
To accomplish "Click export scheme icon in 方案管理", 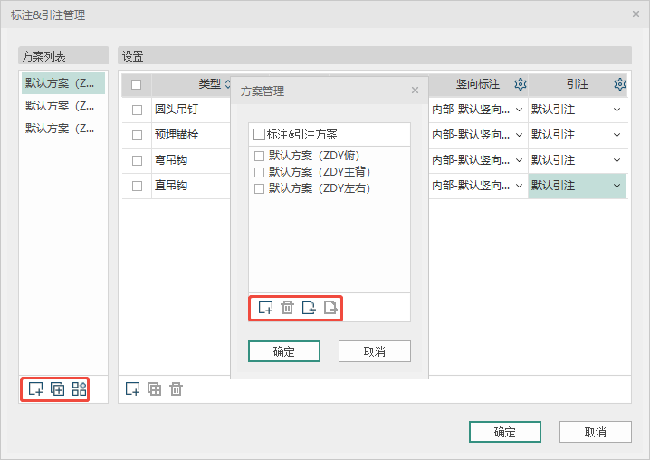I will click(x=330, y=308).
